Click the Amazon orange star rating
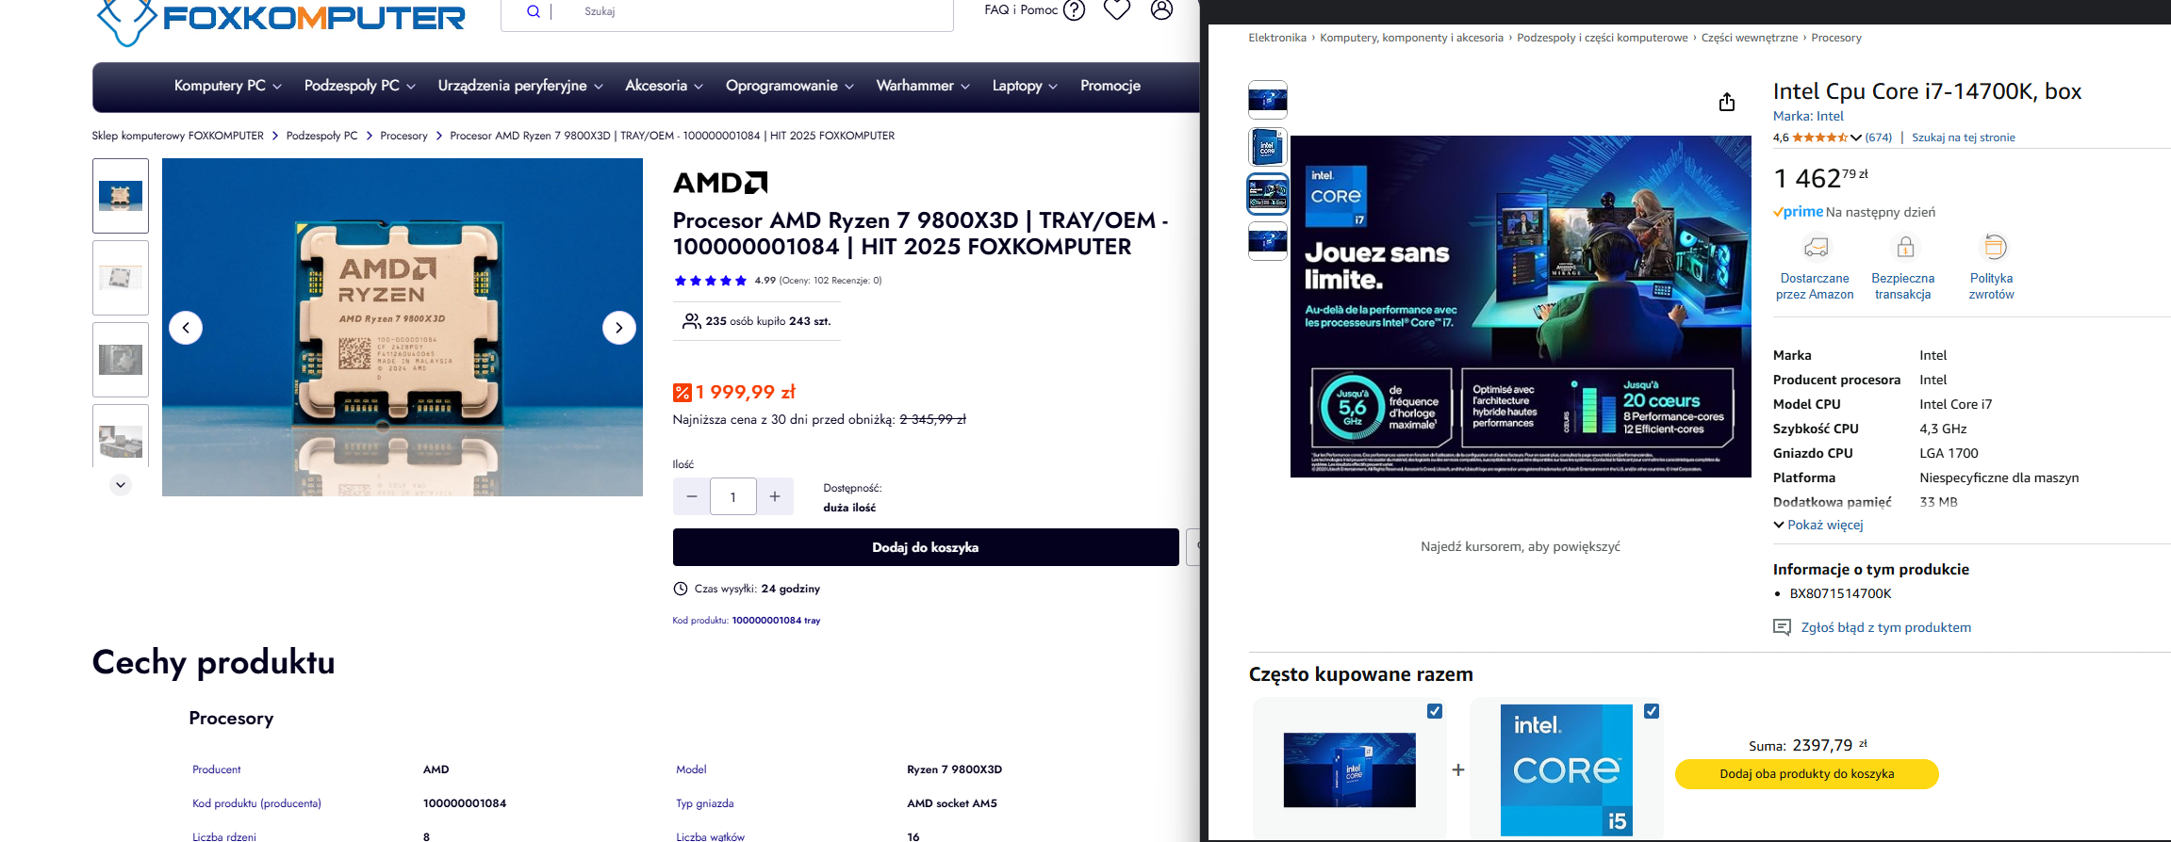Viewport: 2171px width, 842px height. coord(1819,138)
